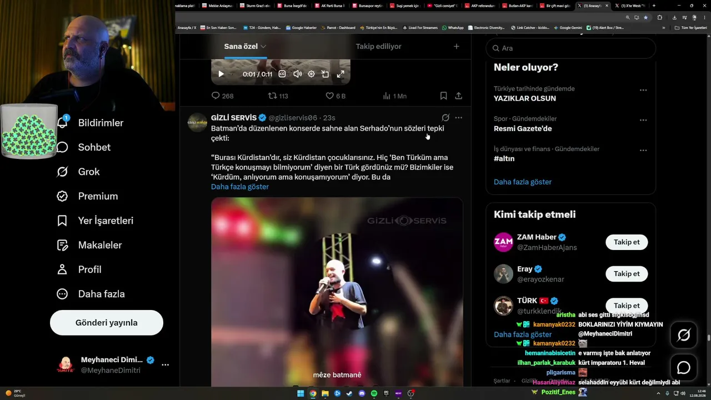Image resolution: width=711 pixels, height=400 pixels.
Task: Follow Eray with Takip et
Action: 627,274
